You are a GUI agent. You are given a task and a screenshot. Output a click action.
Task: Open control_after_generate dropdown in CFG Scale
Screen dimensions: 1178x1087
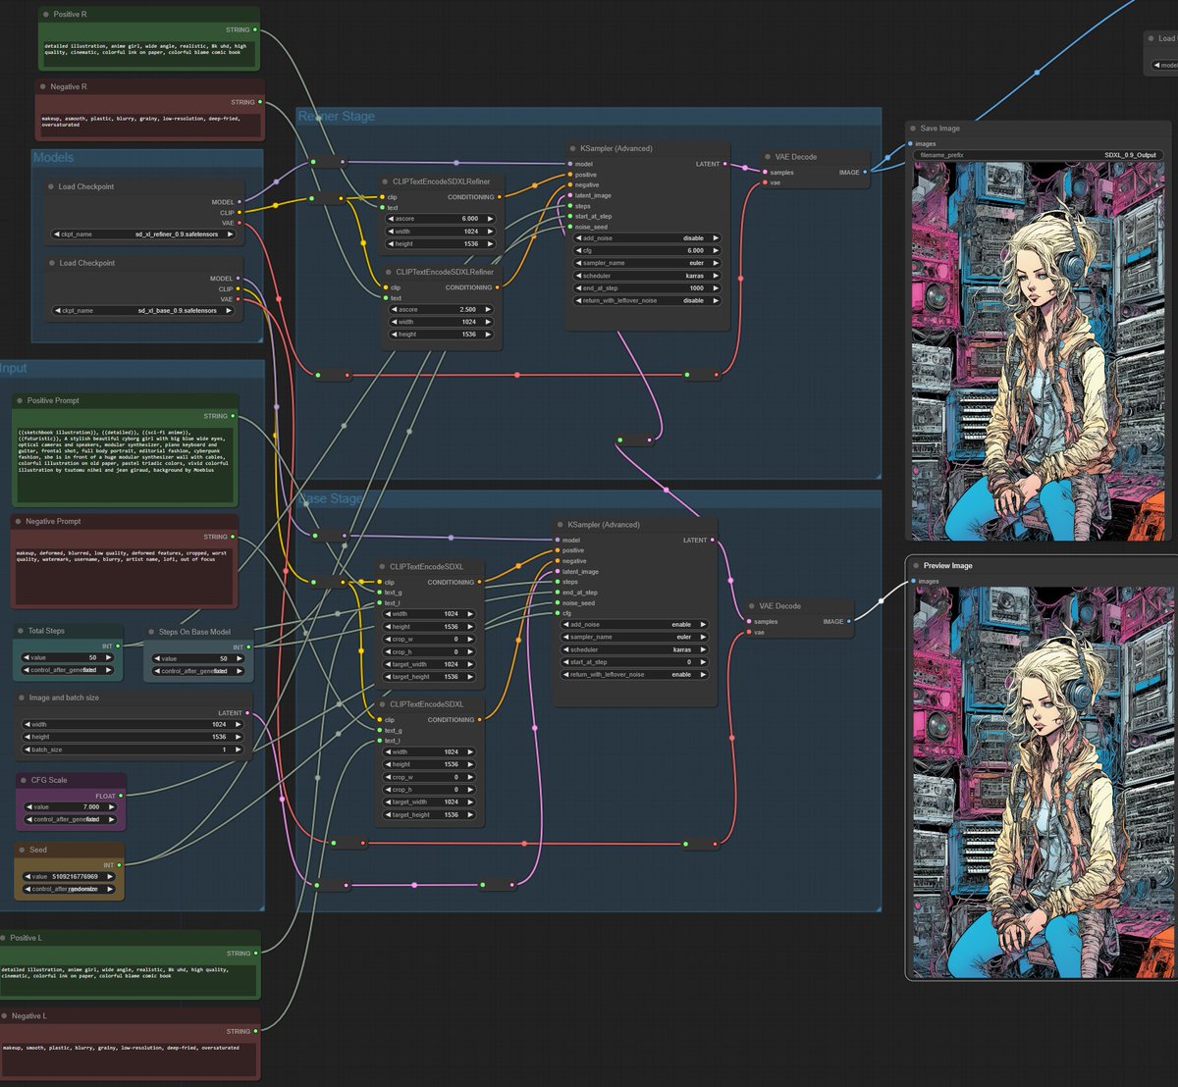pyautogui.click(x=72, y=819)
